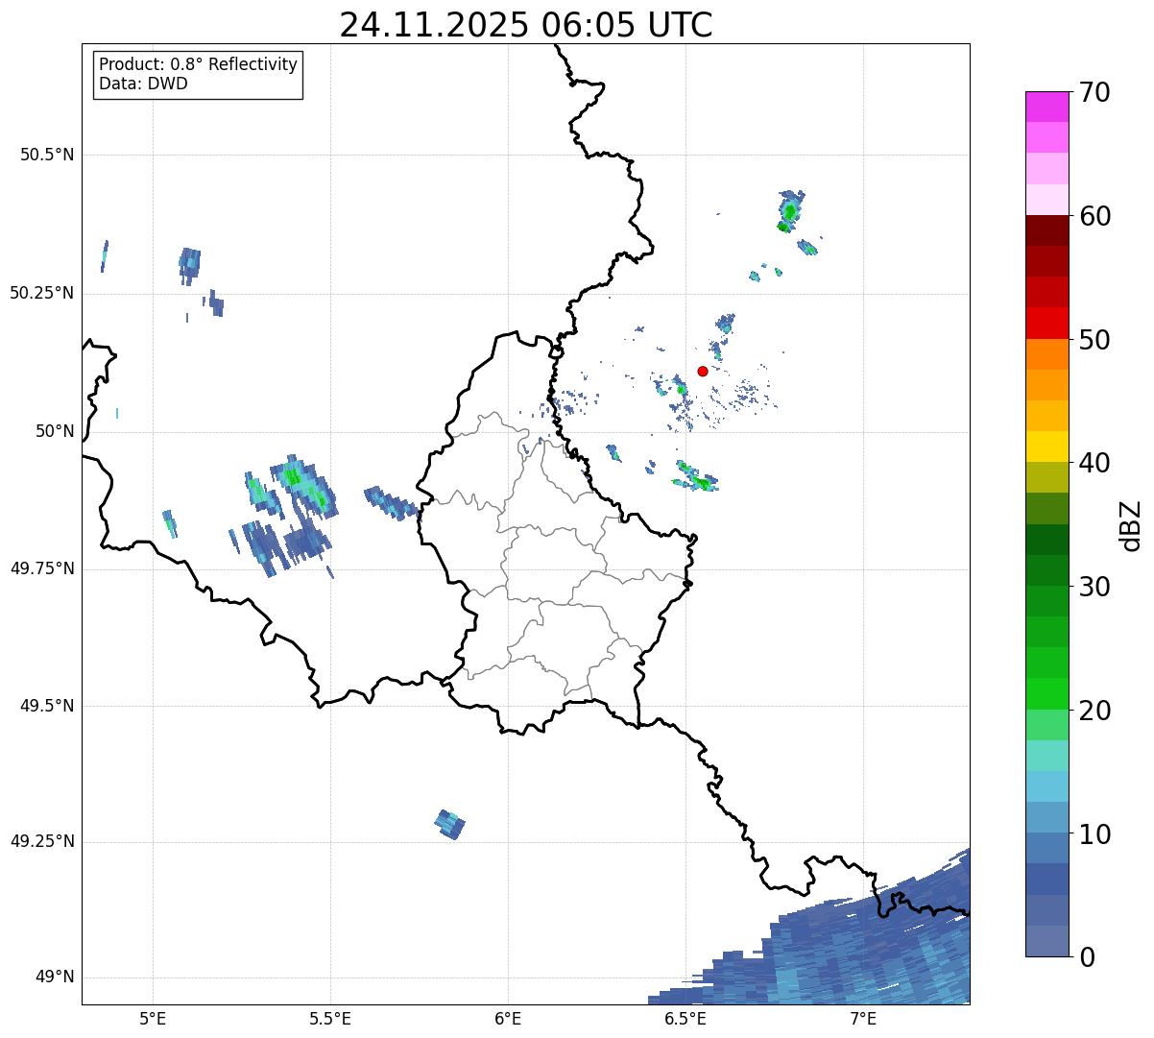Click the "49.75°N" latitude label
Viewport: 1154px width, 1038px height.
coord(42,568)
